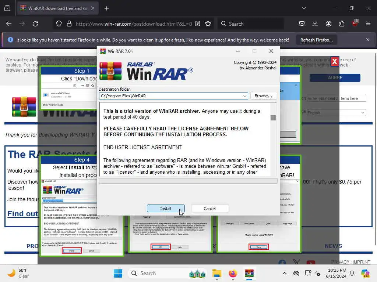Viewport: 377px width, 282px height.
Task: Click the WinRAR books logo in installer
Action: [110, 71]
